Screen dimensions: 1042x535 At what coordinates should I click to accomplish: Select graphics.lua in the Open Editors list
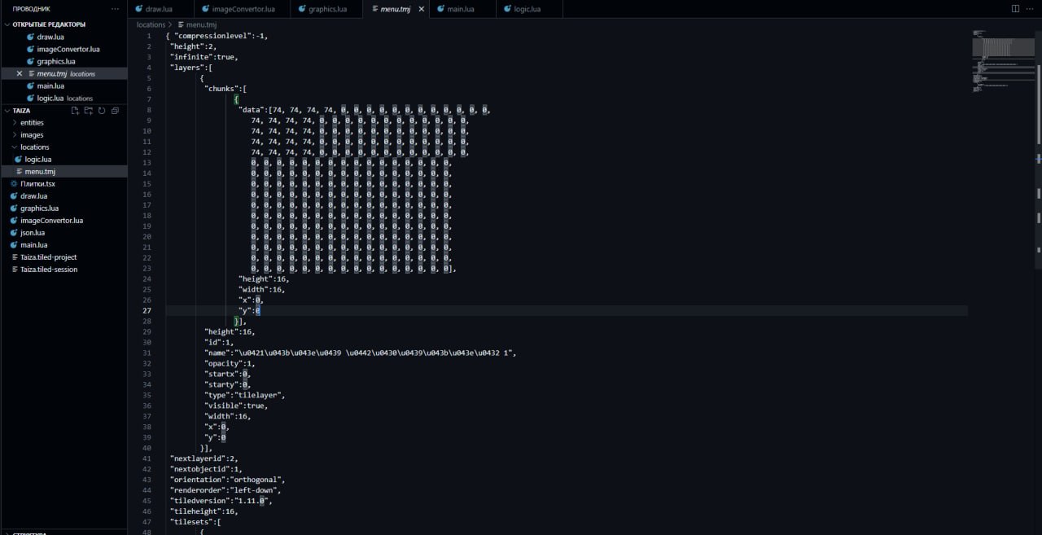(x=63, y=61)
